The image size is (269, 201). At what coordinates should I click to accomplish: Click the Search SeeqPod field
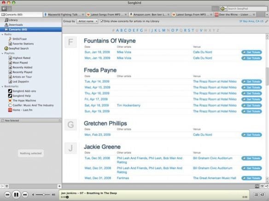tap(247, 9)
